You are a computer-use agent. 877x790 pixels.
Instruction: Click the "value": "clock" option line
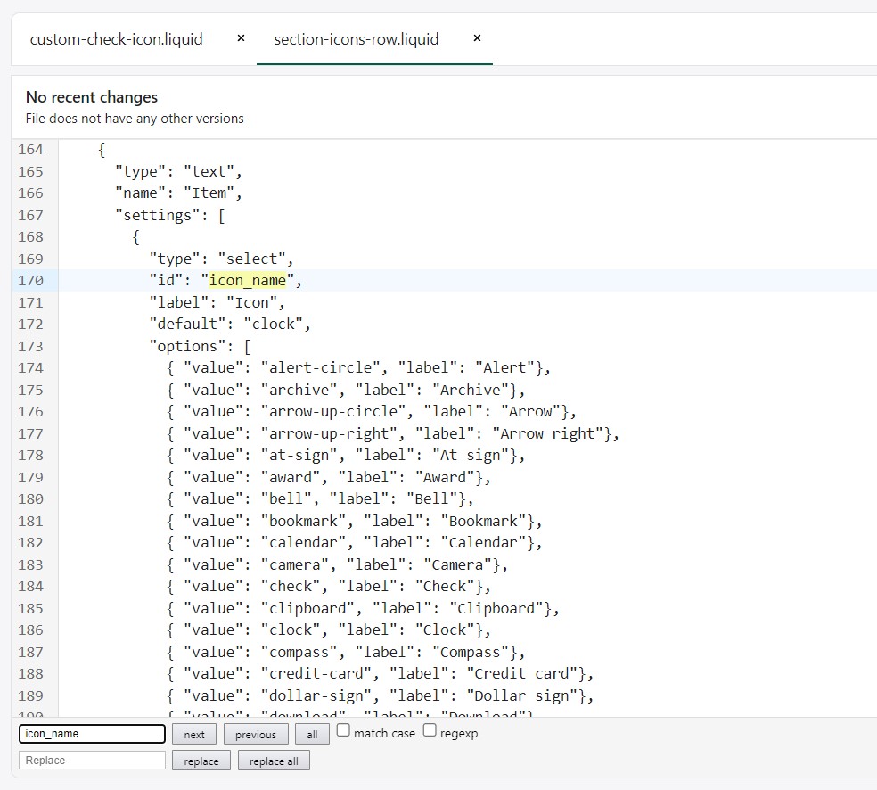point(328,630)
